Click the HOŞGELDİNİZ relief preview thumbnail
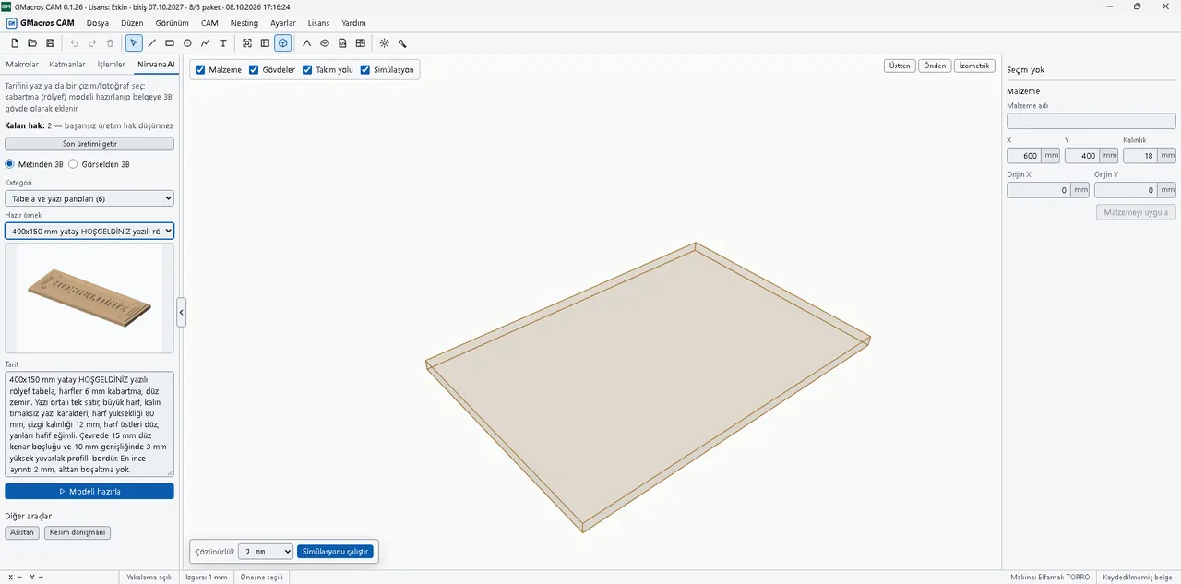Screen dimensions: 1181x584 pos(89,298)
